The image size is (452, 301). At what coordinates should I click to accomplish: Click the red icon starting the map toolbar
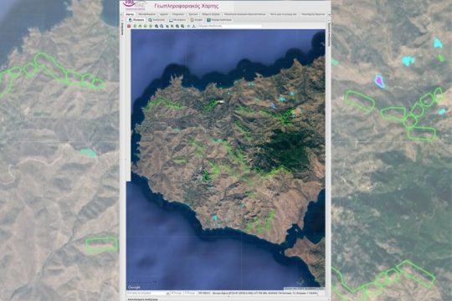coord(129,26)
